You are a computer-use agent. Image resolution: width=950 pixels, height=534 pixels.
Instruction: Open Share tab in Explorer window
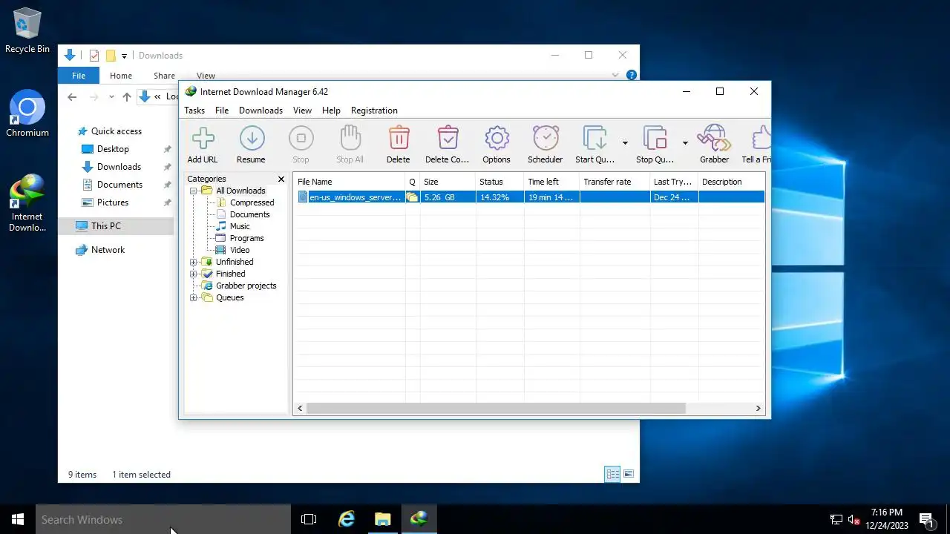pos(164,76)
